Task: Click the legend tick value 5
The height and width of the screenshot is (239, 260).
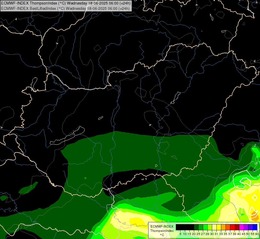Action: [180, 234]
